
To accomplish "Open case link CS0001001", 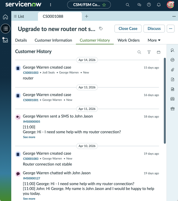I will pos(31,100).
